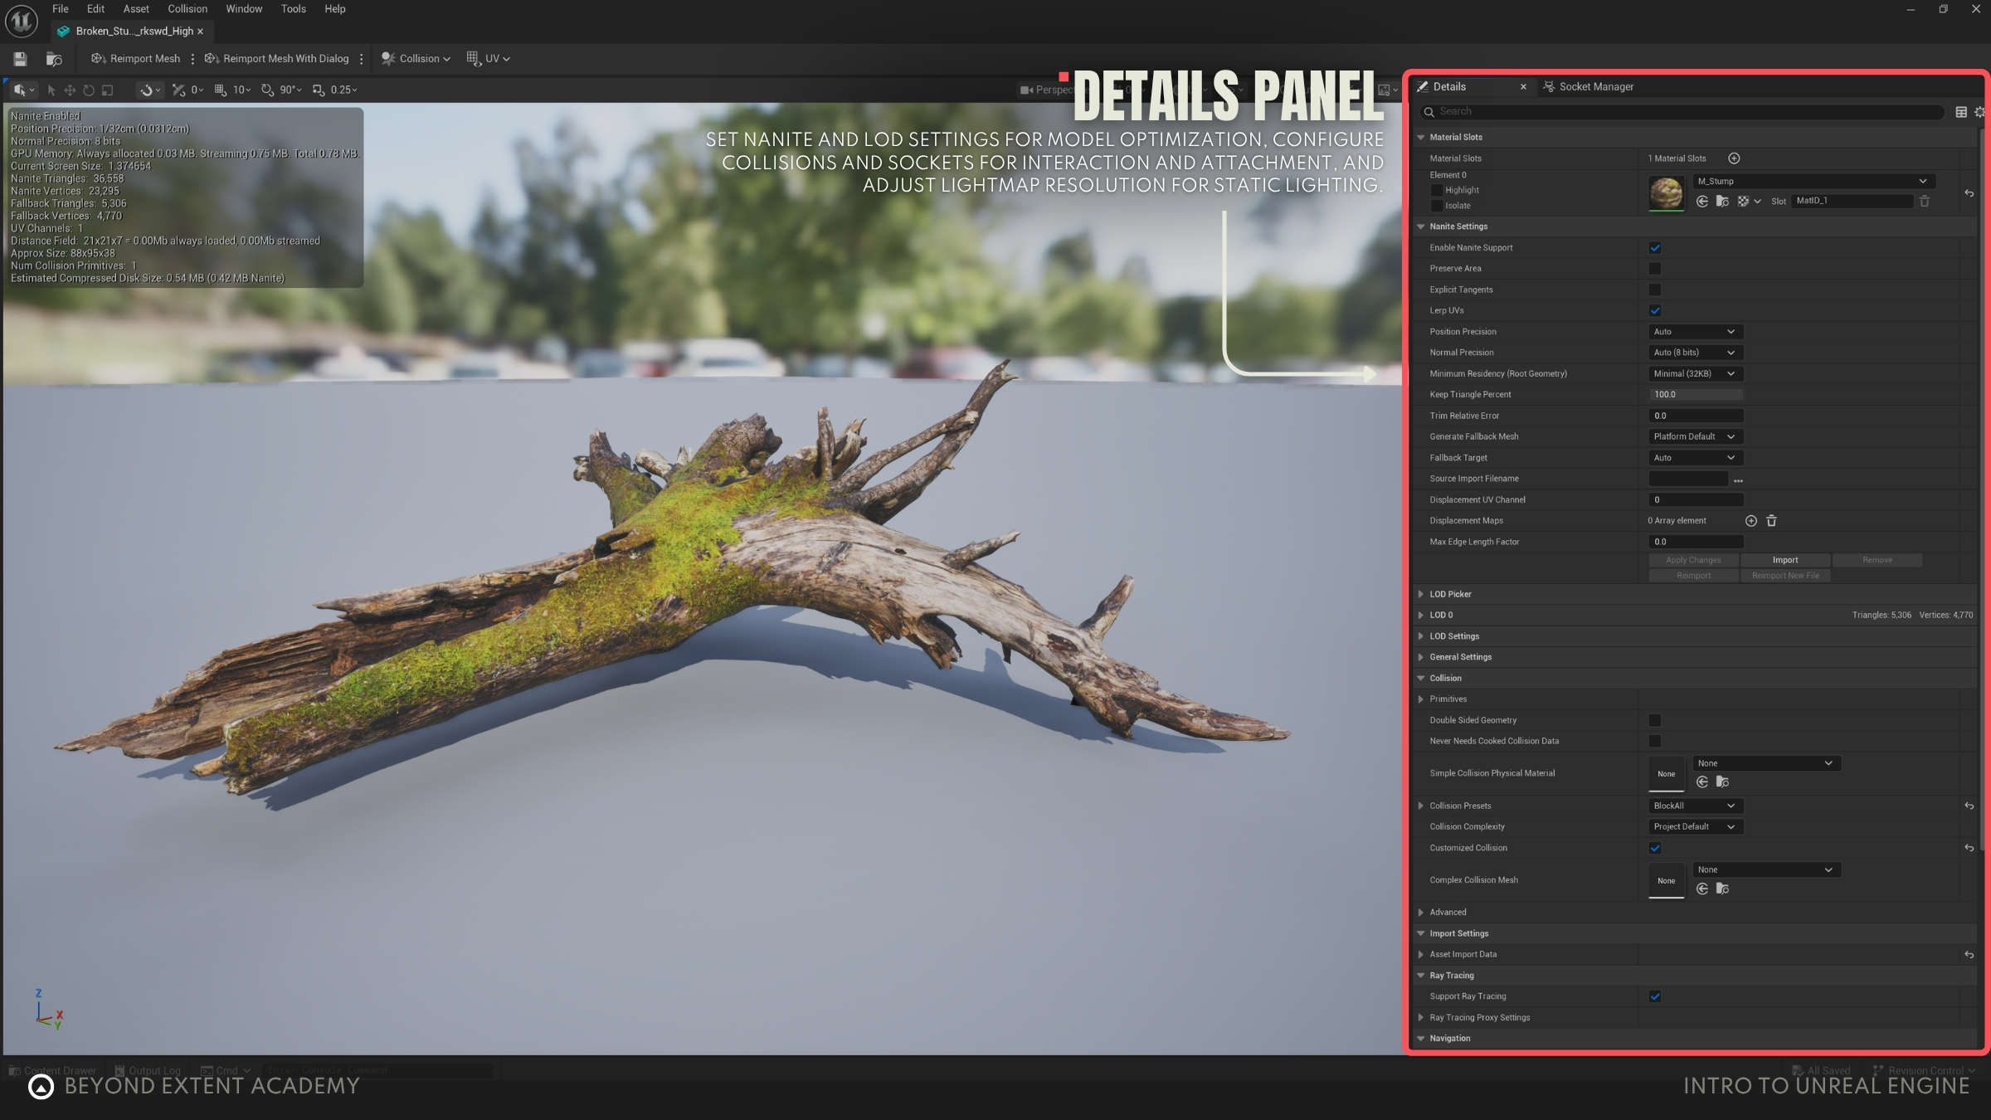Viewport: 1991px width, 1120px height.
Task: Reset Collision Presets to default arrow
Action: (x=1969, y=806)
